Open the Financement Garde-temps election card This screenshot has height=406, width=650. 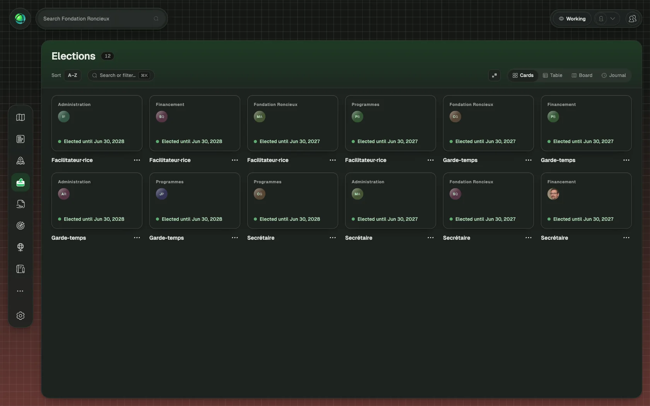(586, 123)
